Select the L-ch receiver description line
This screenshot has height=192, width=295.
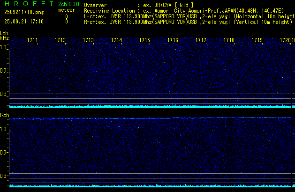pyautogui.click(x=188, y=16)
